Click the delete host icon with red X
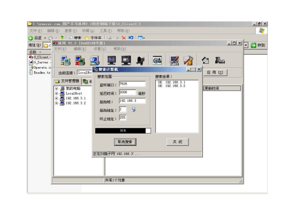This screenshot has width=287, height=215. pos(80,61)
